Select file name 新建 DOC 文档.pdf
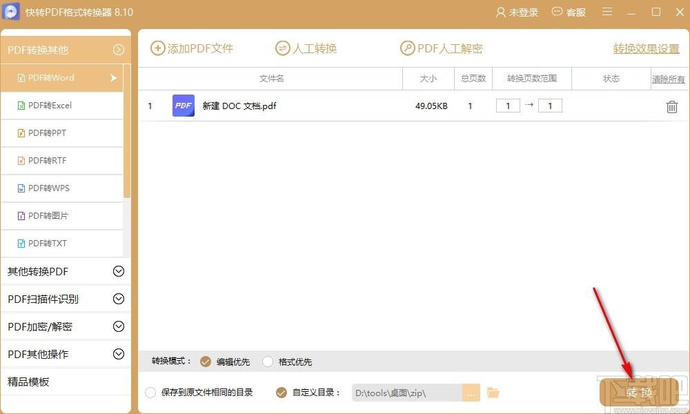The height and width of the screenshot is (414, 690). click(x=239, y=106)
